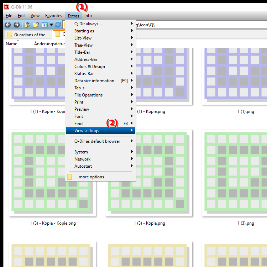Click the ... more options entry
The height and width of the screenshot is (267, 267).
(100, 177)
